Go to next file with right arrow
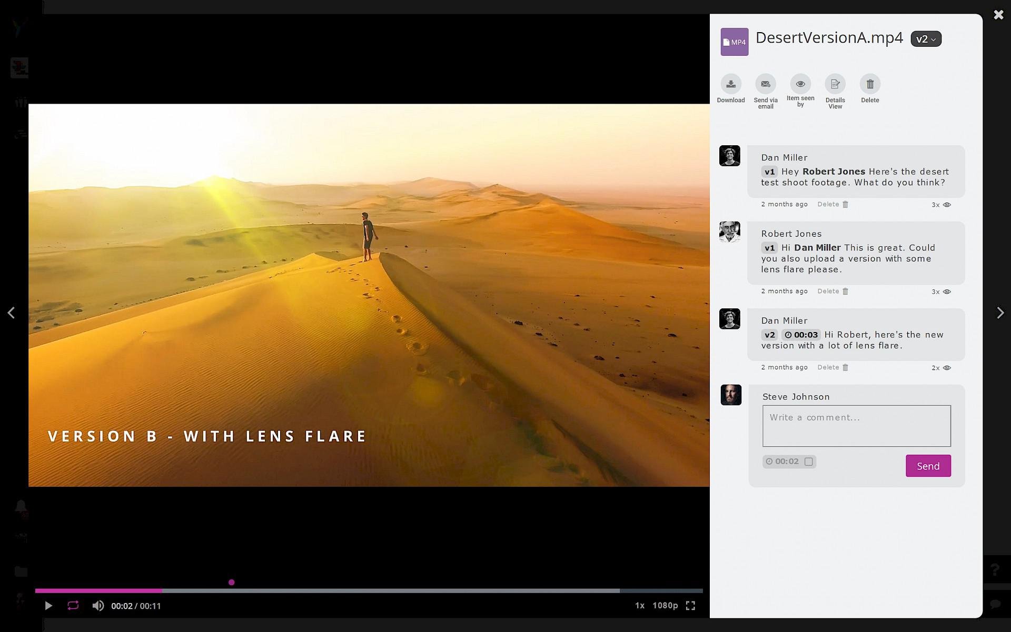The image size is (1011, 632). click(x=1000, y=313)
